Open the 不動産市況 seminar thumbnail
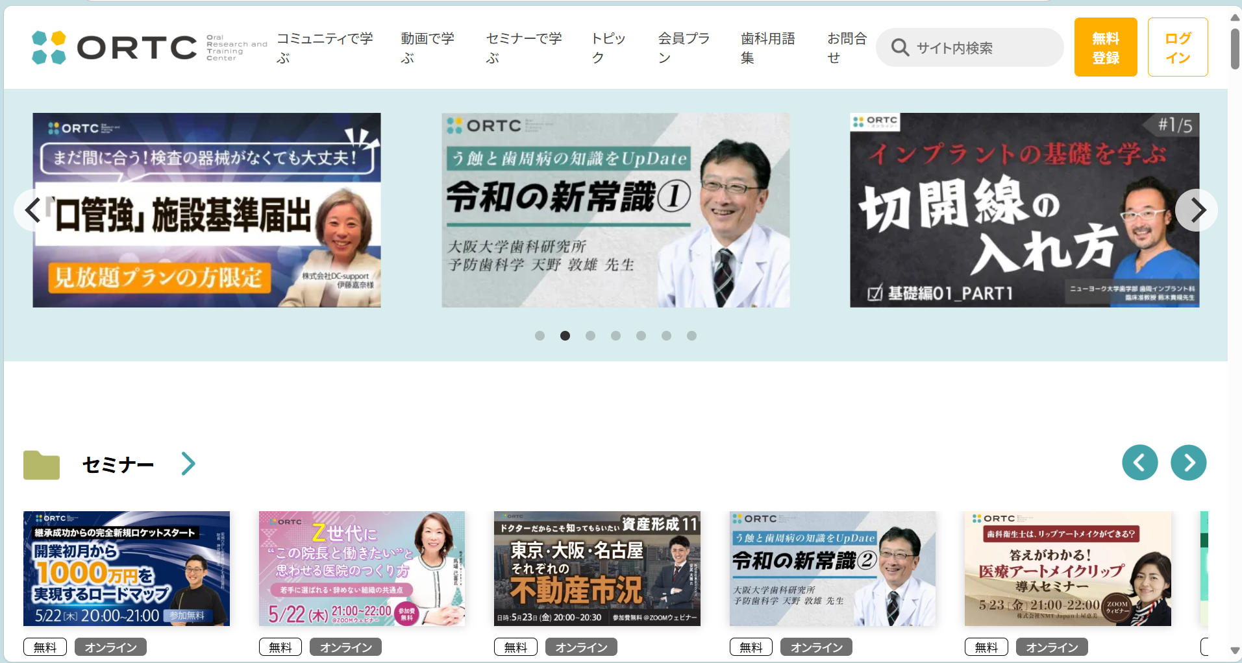 [x=597, y=568]
